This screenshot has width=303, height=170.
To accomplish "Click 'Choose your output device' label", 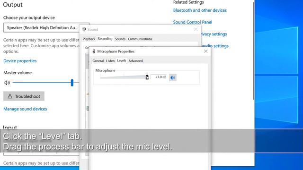I will click(x=29, y=17).
